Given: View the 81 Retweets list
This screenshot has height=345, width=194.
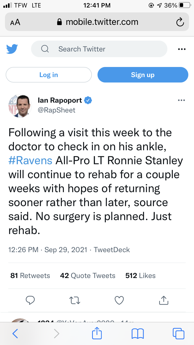Looking at the screenshot, I should click(30, 276).
